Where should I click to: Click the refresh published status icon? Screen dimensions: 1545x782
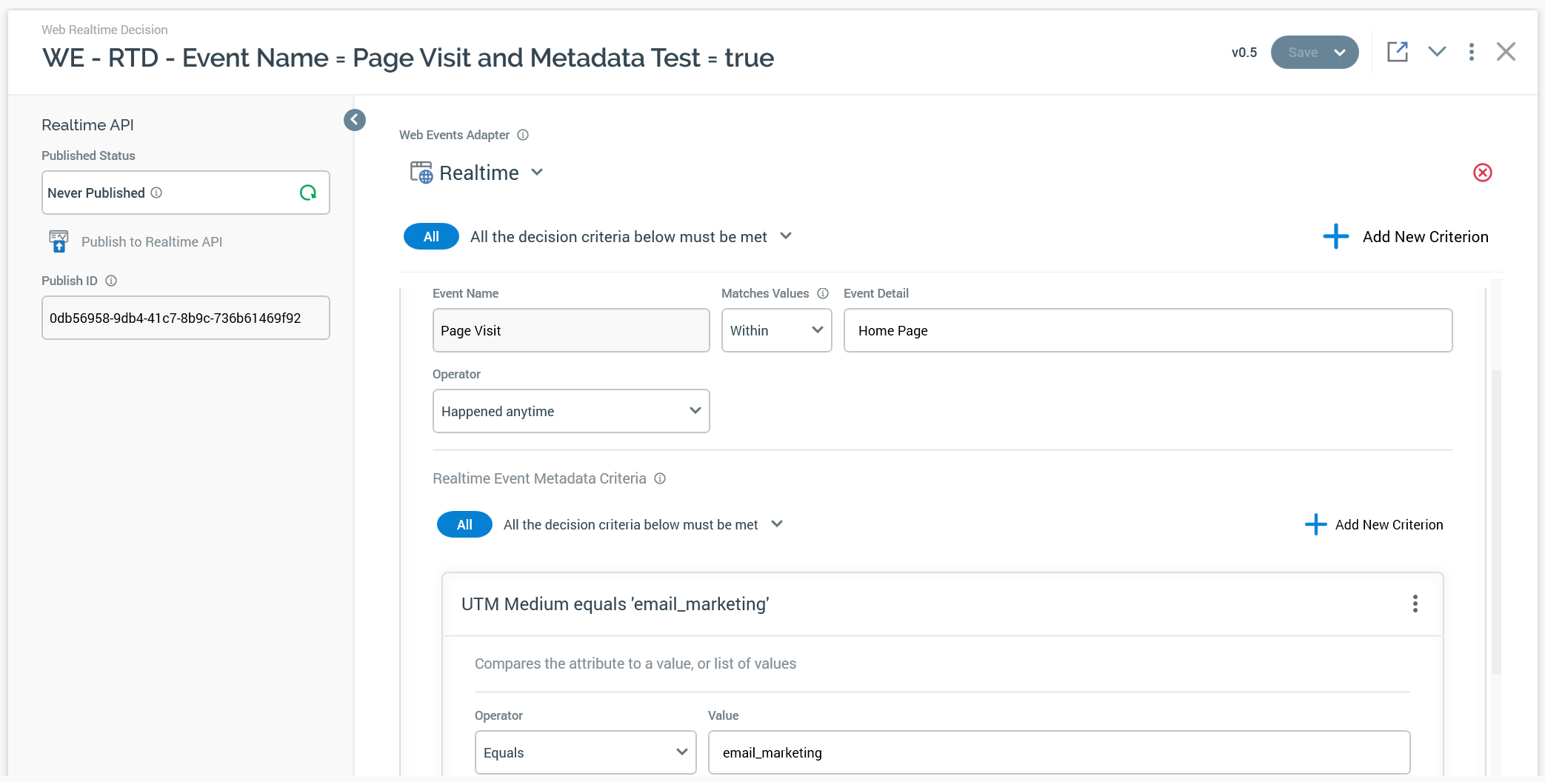click(x=308, y=193)
